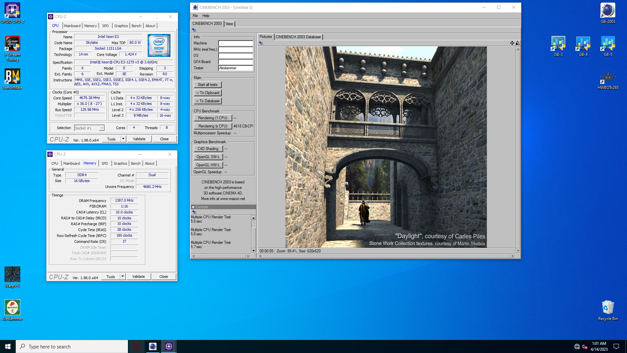Viewport: 627px width, 353px height.
Task: Click the move cross icon above picture
Action: [512, 43]
